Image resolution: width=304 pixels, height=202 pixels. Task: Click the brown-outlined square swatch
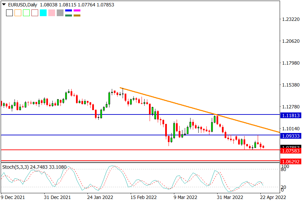(x=35, y=13)
